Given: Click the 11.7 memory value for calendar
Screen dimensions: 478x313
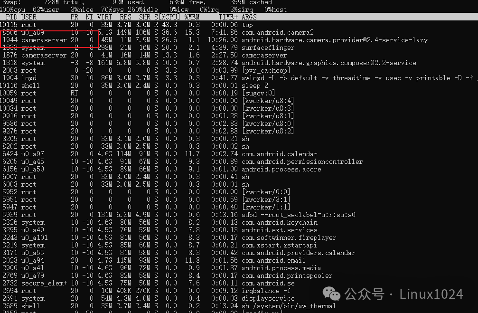Looking at the screenshot, I should [x=192, y=154].
